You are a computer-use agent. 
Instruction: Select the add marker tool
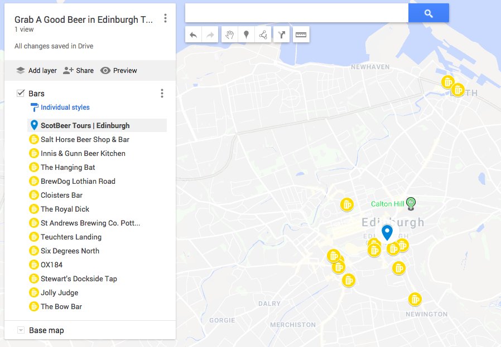click(x=246, y=35)
